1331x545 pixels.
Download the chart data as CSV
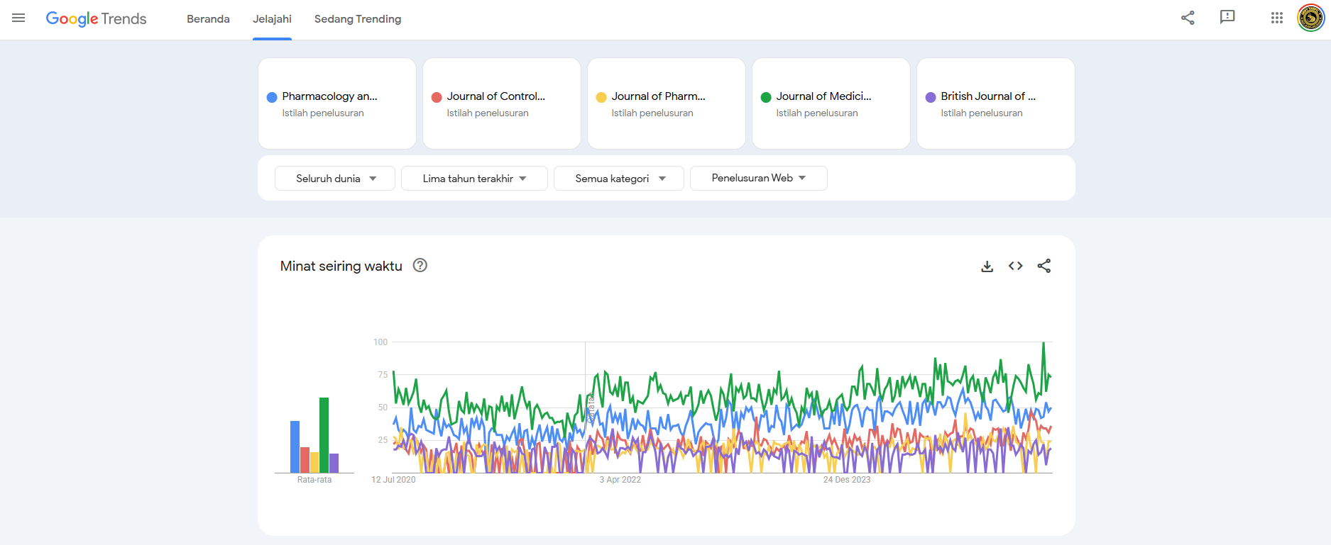pos(987,266)
